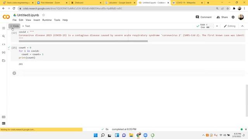Image resolution: width=248 pixels, height=139 pixels.
Task: Open Windows taskbar search
Action: click(103, 135)
